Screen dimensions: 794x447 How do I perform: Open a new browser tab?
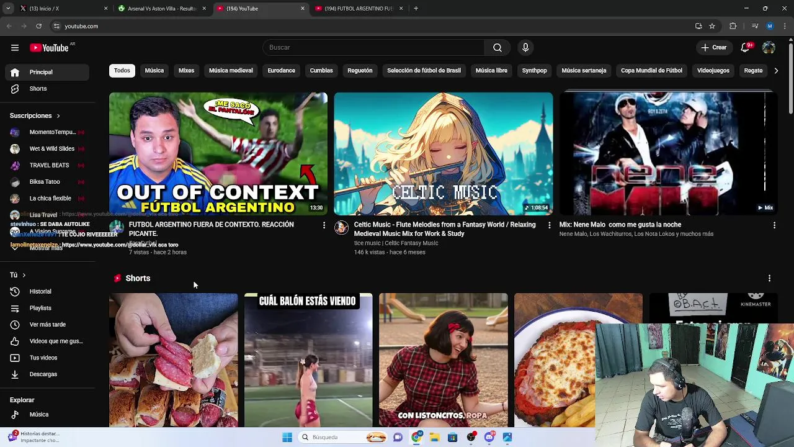coord(416,9)
